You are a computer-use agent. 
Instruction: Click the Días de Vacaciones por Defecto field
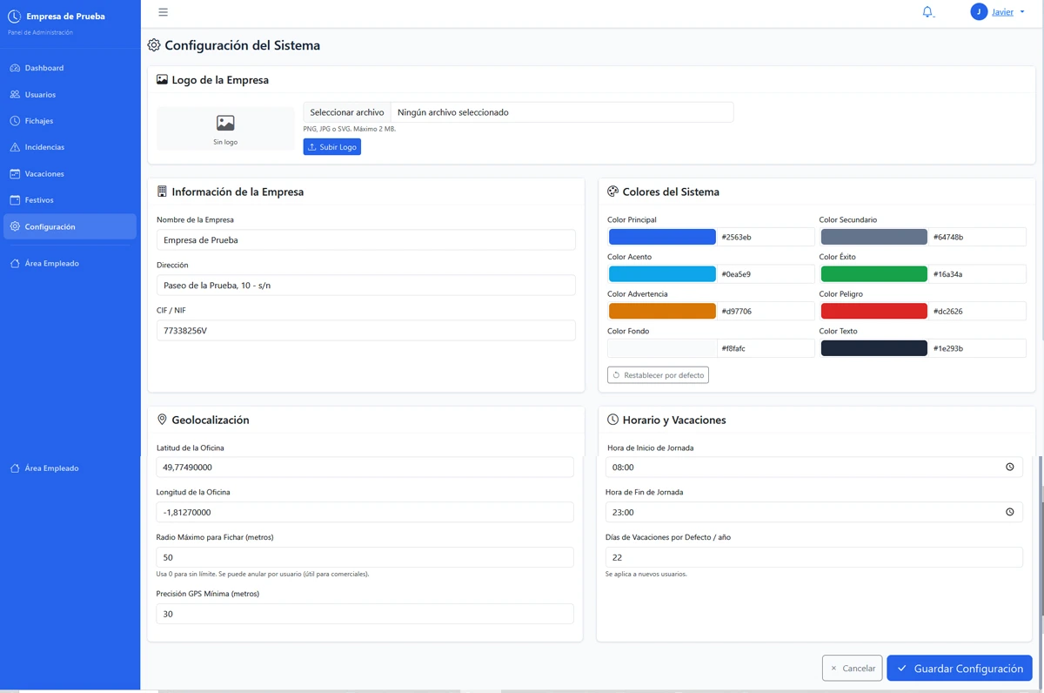(814, 557)
